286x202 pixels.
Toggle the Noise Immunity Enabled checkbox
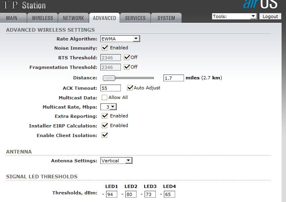(105, 48)
